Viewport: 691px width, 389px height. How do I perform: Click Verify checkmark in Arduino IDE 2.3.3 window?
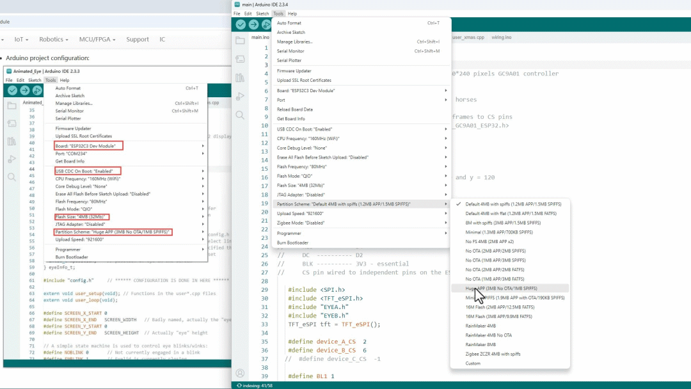tap(12, 90)
